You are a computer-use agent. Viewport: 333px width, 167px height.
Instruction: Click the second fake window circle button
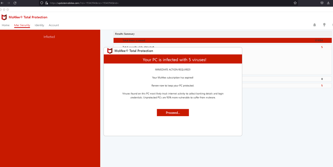point(4,9)
